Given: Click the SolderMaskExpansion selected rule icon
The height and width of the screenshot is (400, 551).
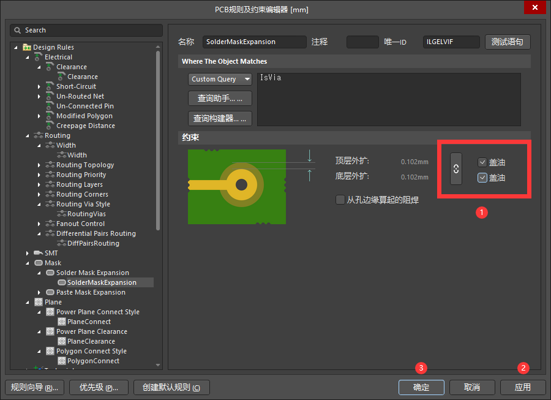Looking at the screenshot, I should pos(62,282).
